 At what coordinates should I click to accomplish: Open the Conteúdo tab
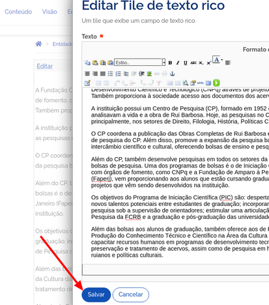pyautogui.click(x=18, y=12)
